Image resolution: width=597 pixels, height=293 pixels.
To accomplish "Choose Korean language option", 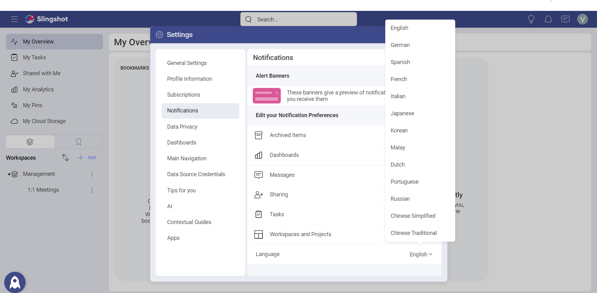I will point(420,130).
